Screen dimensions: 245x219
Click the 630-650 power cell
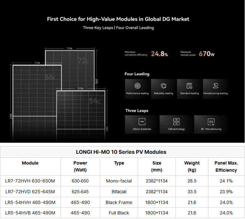pyautogui.click(x=80, y=181)
